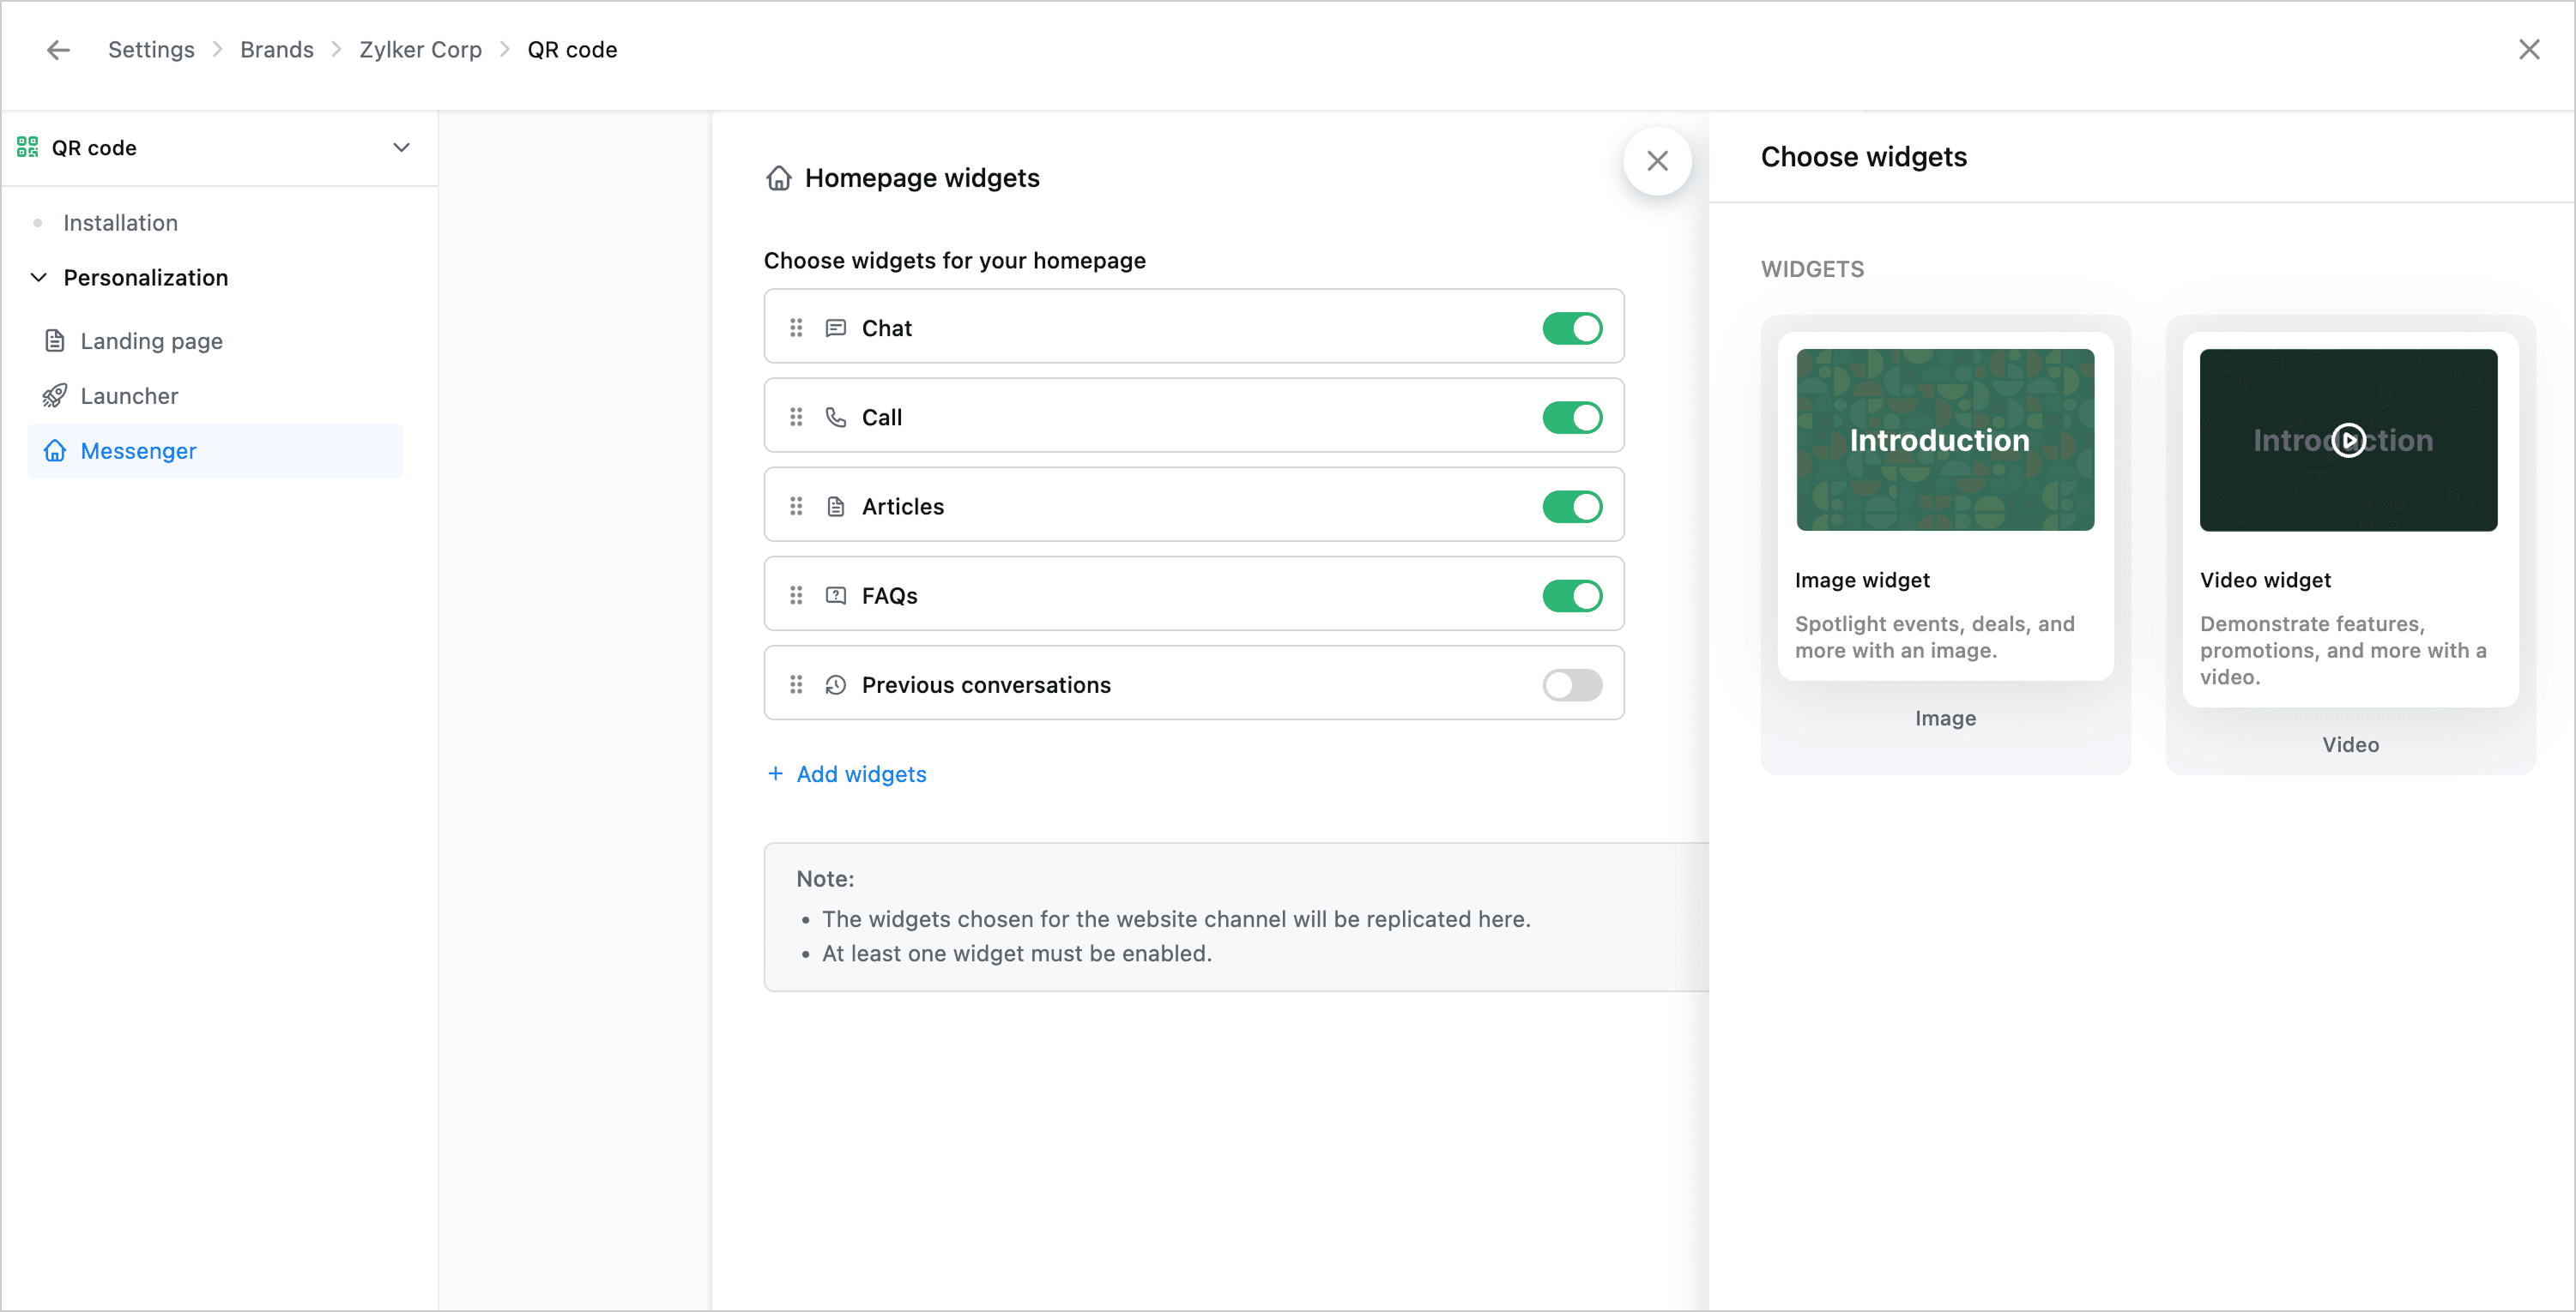Click the drag handle beside FAQs
This screenshot has height=1312, width=2576.
coord(796,596)
